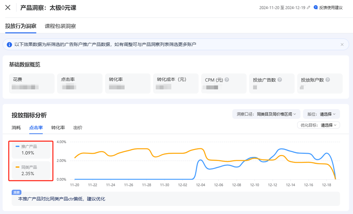
Task: Select the 点击率 chart tab
Action: coord(36,128)
